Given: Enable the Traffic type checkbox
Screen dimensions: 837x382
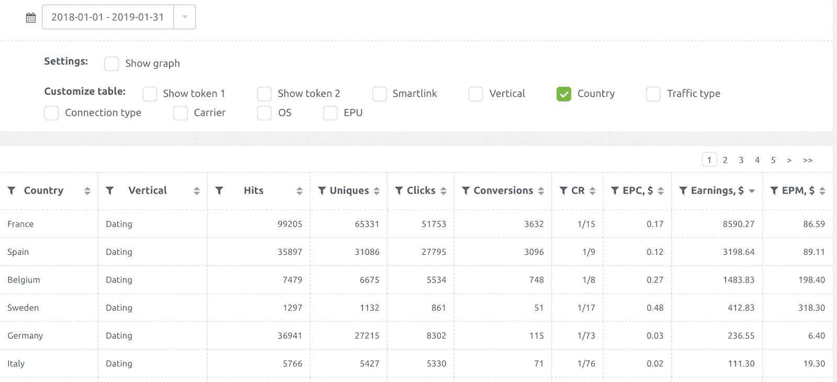Looking at the screenshot, I should pyautogui.click(x=653, y=94).
